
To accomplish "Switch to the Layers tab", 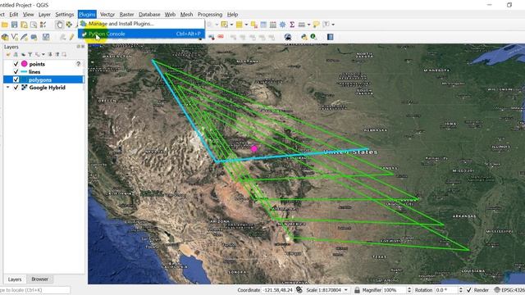I will [x=15, y=279].
